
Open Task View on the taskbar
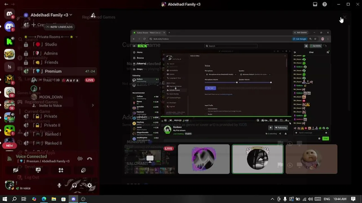[x=24, y=199]
